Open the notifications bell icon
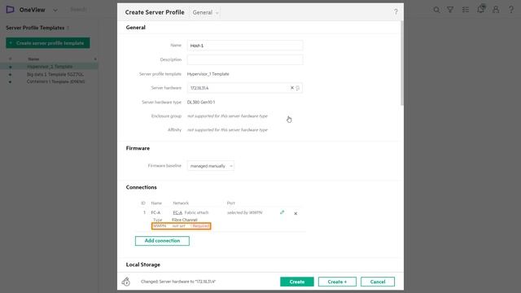This screenshot has height=293, width=521. point(481,9)
